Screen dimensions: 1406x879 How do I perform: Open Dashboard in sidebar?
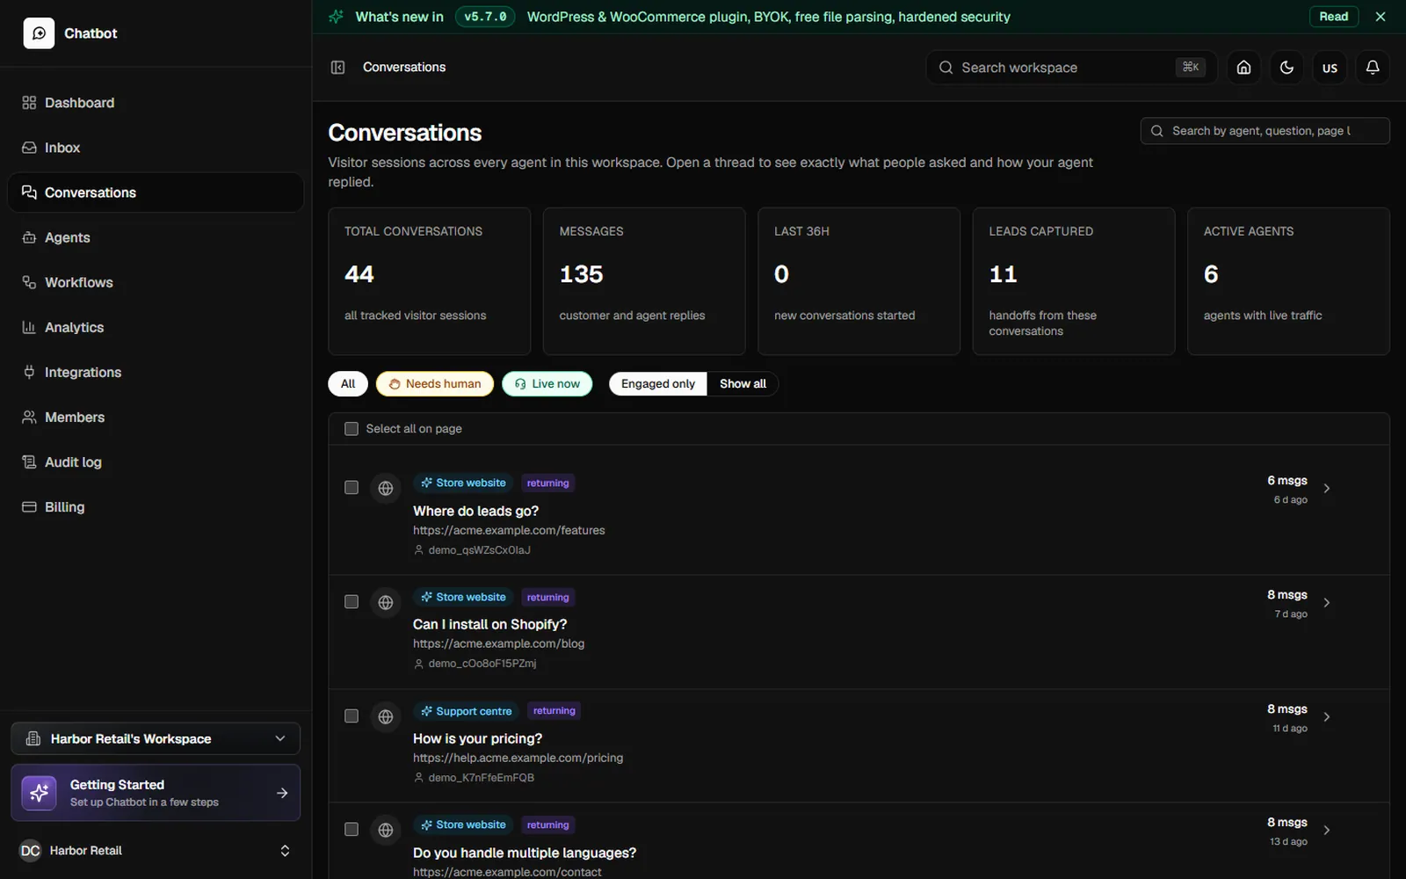(x=156, y=103)
